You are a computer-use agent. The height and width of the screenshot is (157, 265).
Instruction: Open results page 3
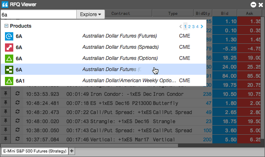click(x=193, y=26)
